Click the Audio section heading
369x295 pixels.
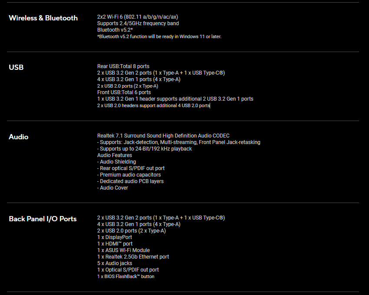(18, 137)
